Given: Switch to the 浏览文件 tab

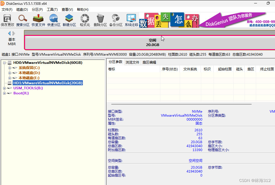Looking at the screenshot, I should click(x=132, y=62).
